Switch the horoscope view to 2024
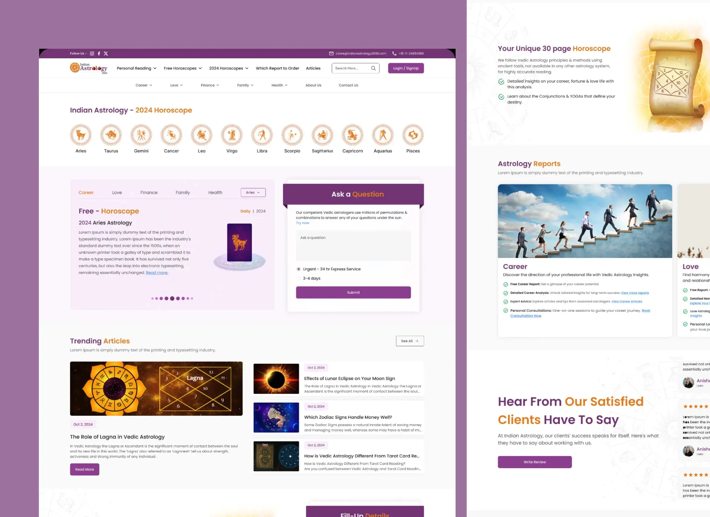 (x=260, y=211)
